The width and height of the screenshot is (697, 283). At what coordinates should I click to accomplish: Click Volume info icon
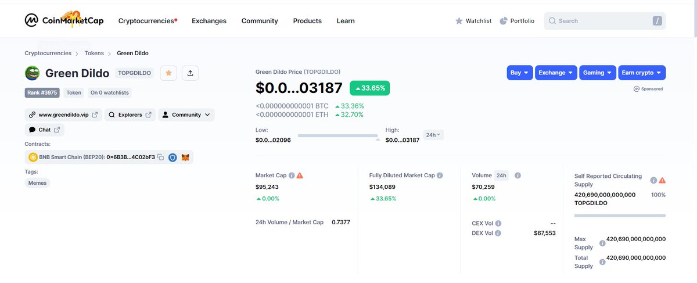518,175
